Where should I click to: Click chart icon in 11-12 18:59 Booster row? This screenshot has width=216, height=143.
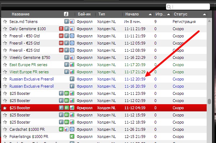pos(72,122)
